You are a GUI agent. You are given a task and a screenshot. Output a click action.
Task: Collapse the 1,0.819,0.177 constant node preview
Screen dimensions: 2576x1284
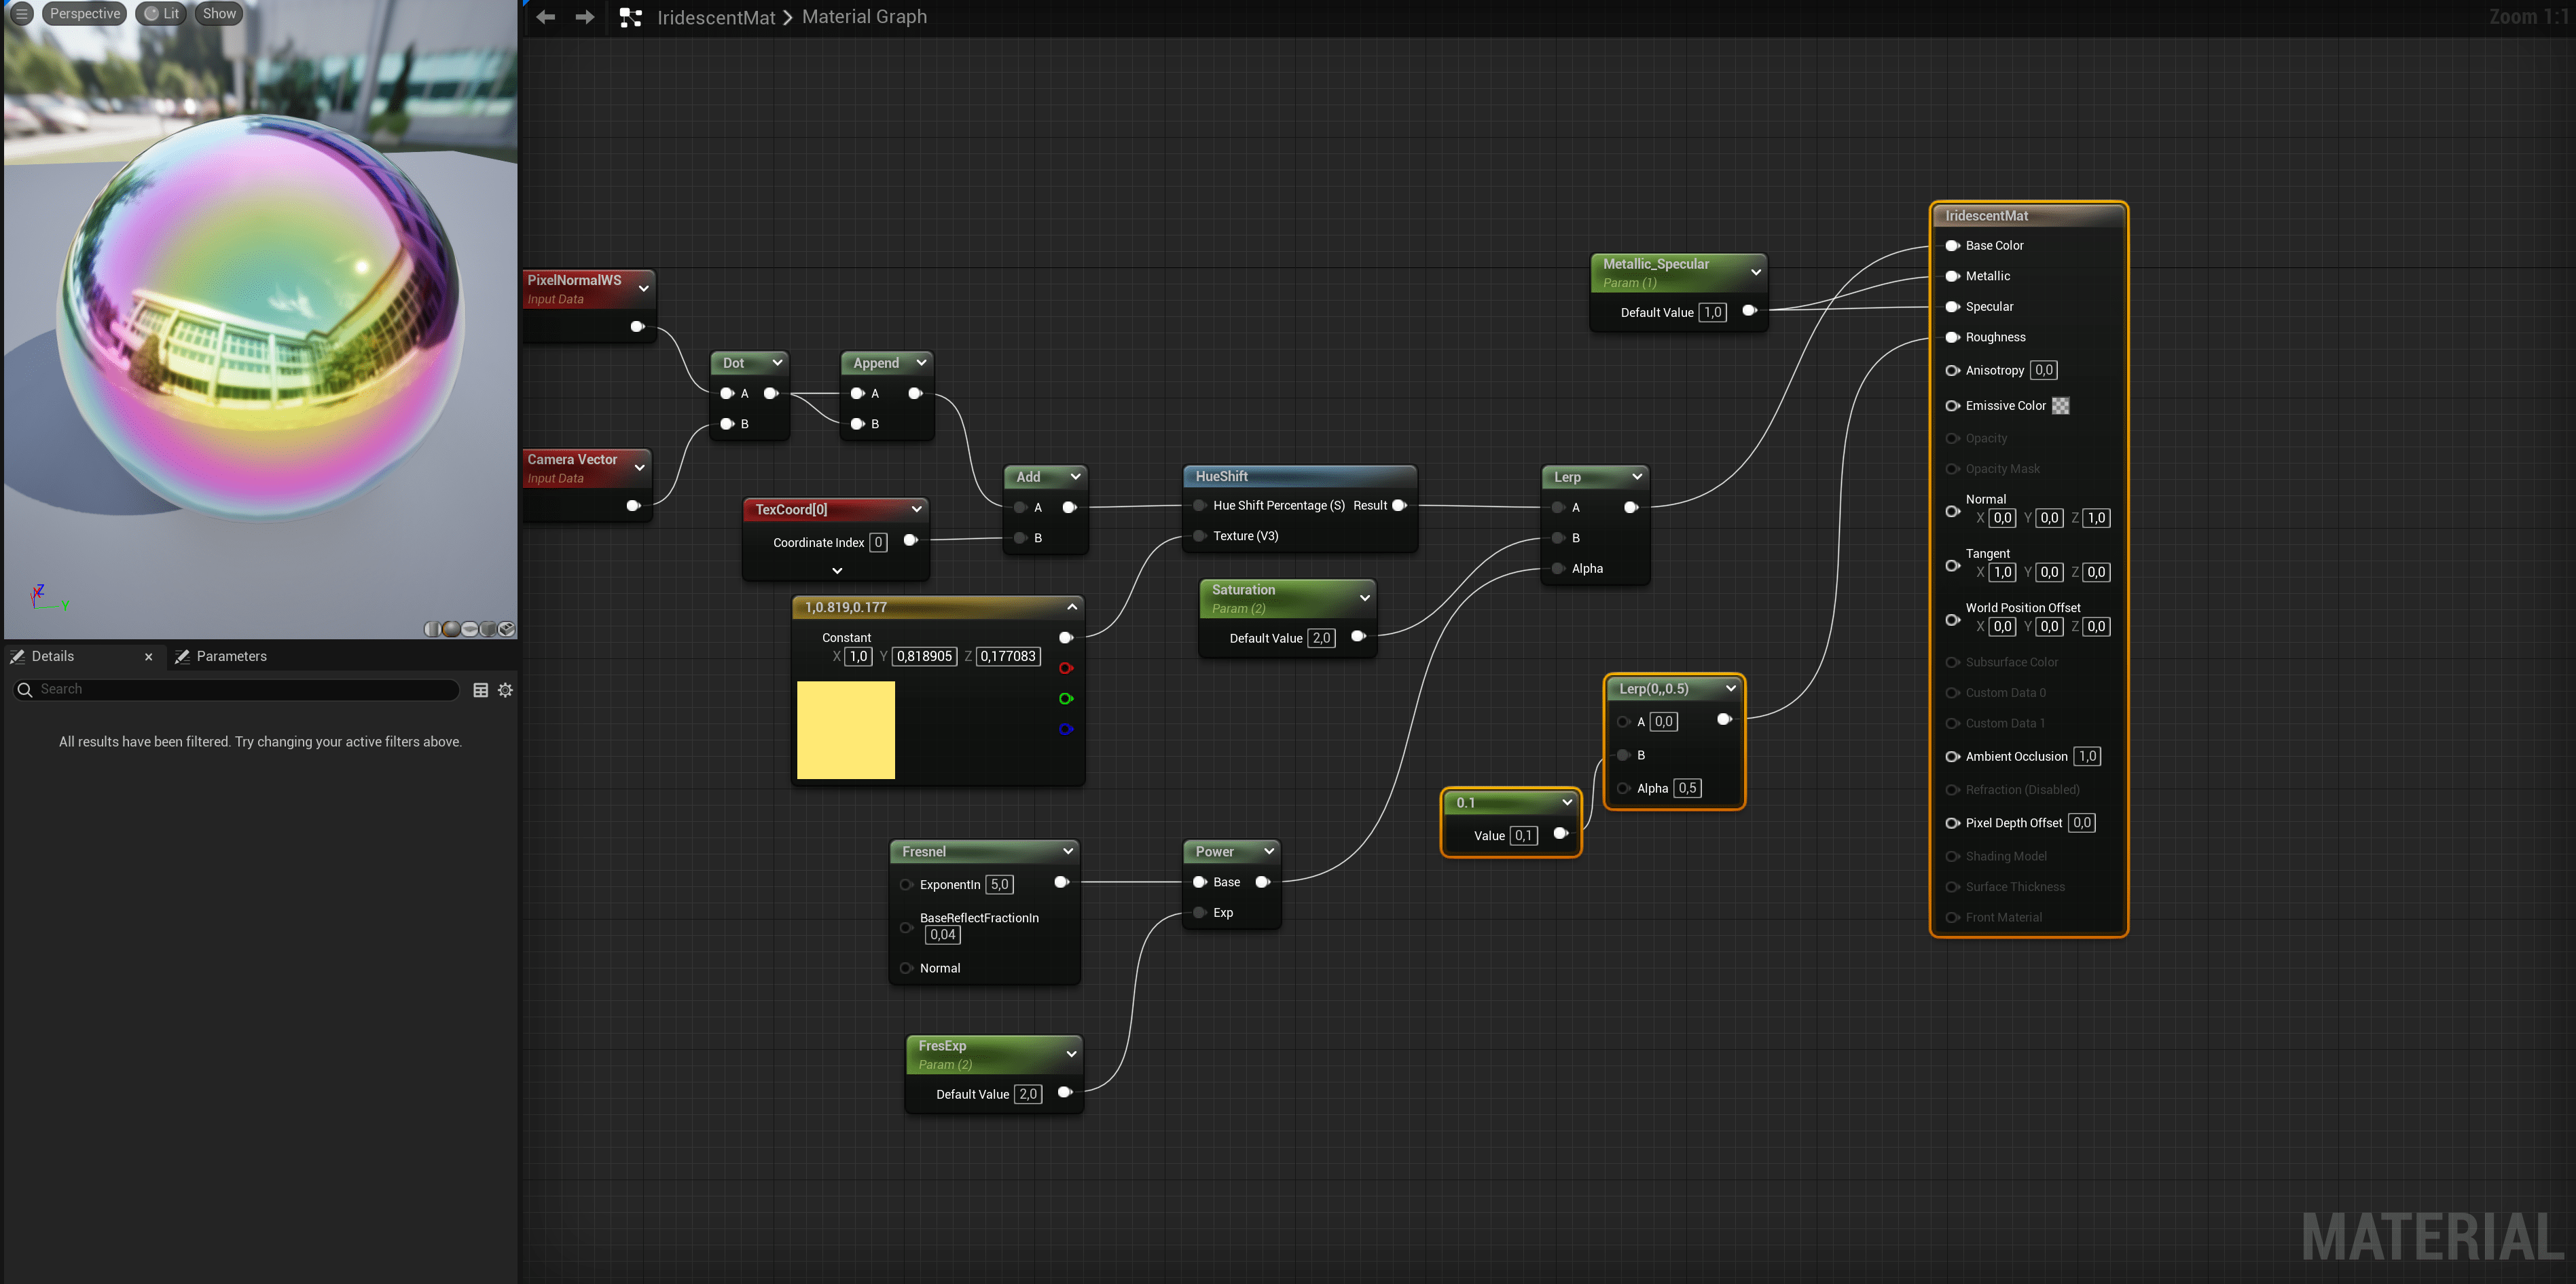(1072, 607)
